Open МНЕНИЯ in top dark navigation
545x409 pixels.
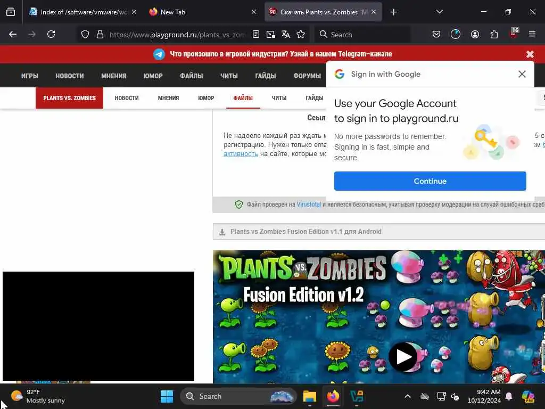click(x=114, y=76)
